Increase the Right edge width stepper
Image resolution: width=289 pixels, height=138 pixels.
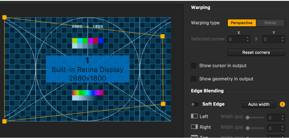click(x=283, y=127)
